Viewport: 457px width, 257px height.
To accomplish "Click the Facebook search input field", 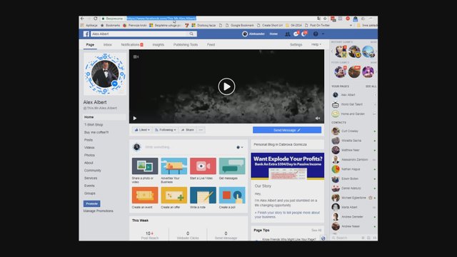I will click(140, 34).
